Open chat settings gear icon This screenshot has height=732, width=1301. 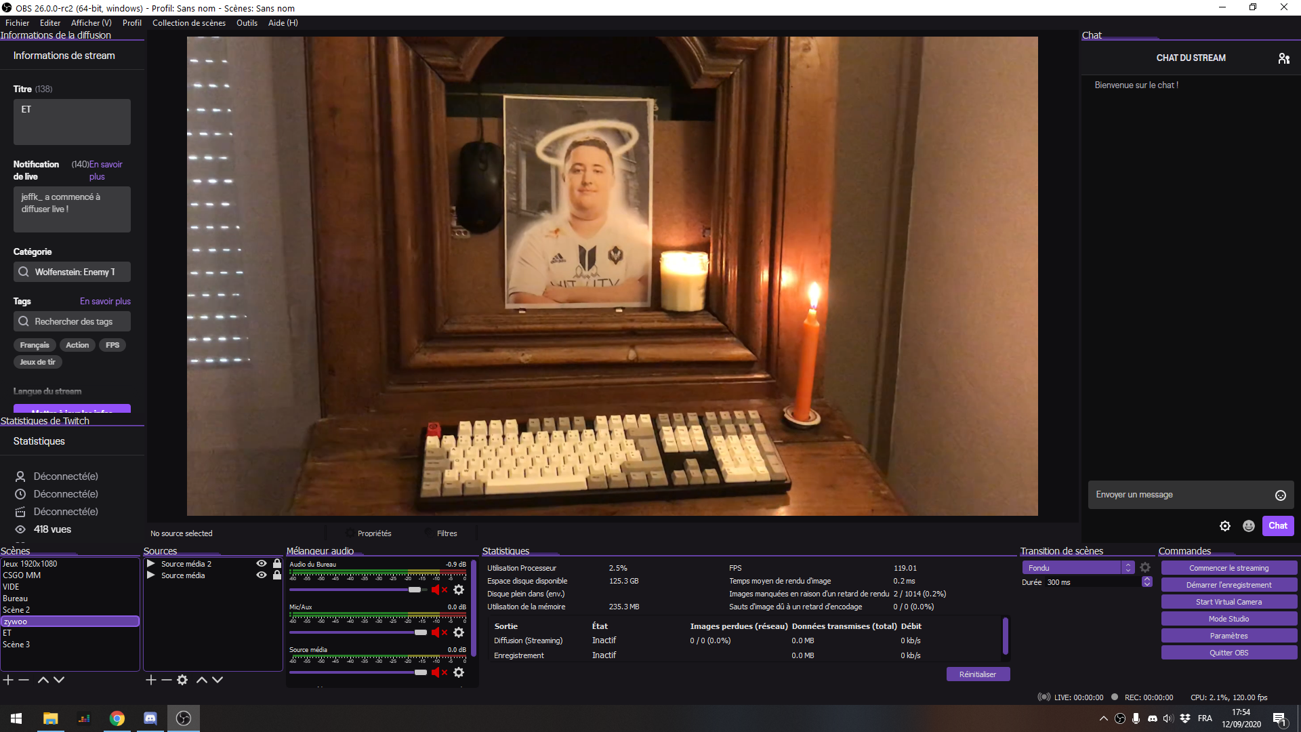[1225, 526]
